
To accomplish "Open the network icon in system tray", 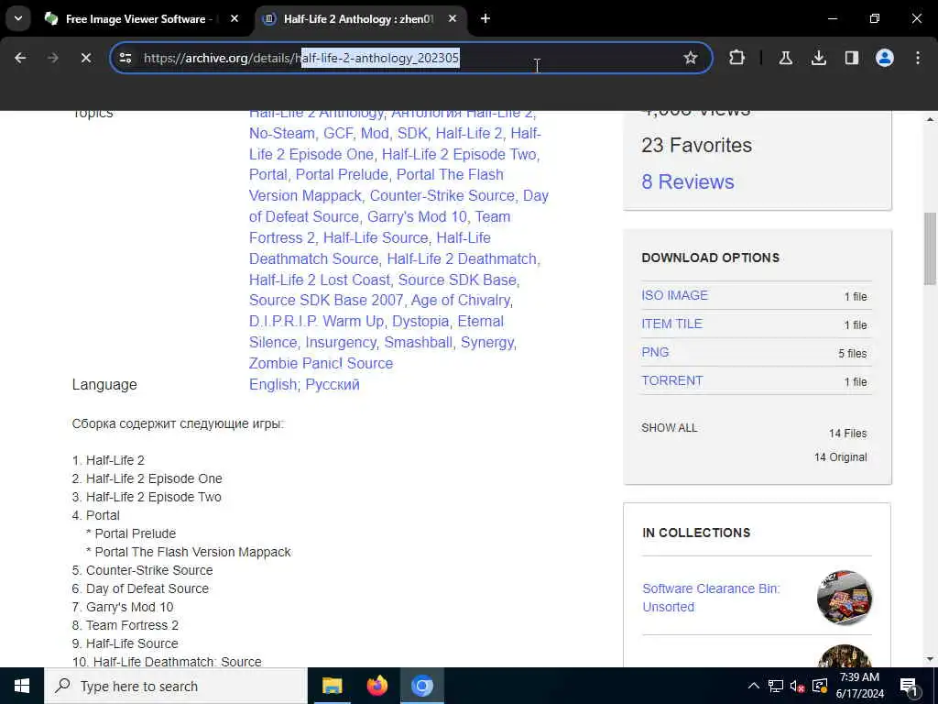I will (x=776, y=686).
